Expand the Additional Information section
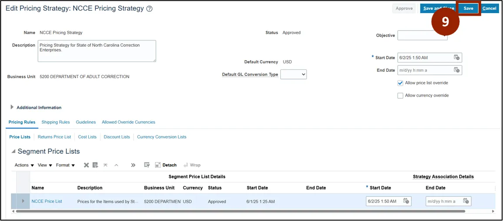The image size is (503, 221). click(12, 107)
